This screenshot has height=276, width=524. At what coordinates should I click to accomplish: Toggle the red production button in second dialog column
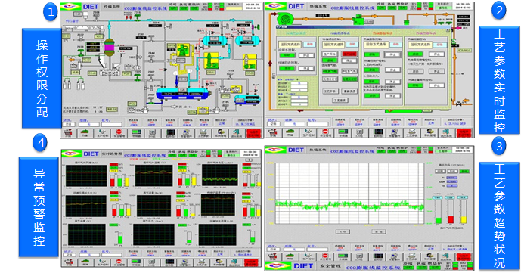[349, 54]
